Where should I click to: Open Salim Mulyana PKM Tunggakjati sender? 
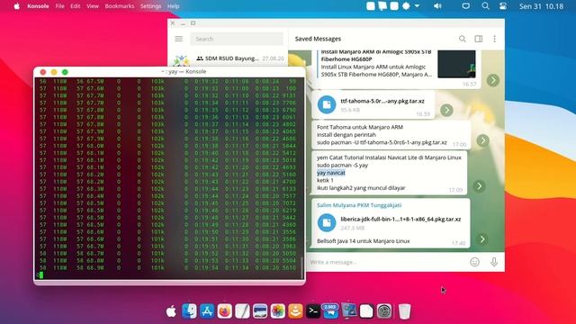coord(359,205)
